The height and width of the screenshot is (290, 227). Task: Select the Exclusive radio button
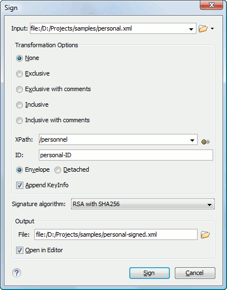19,74
